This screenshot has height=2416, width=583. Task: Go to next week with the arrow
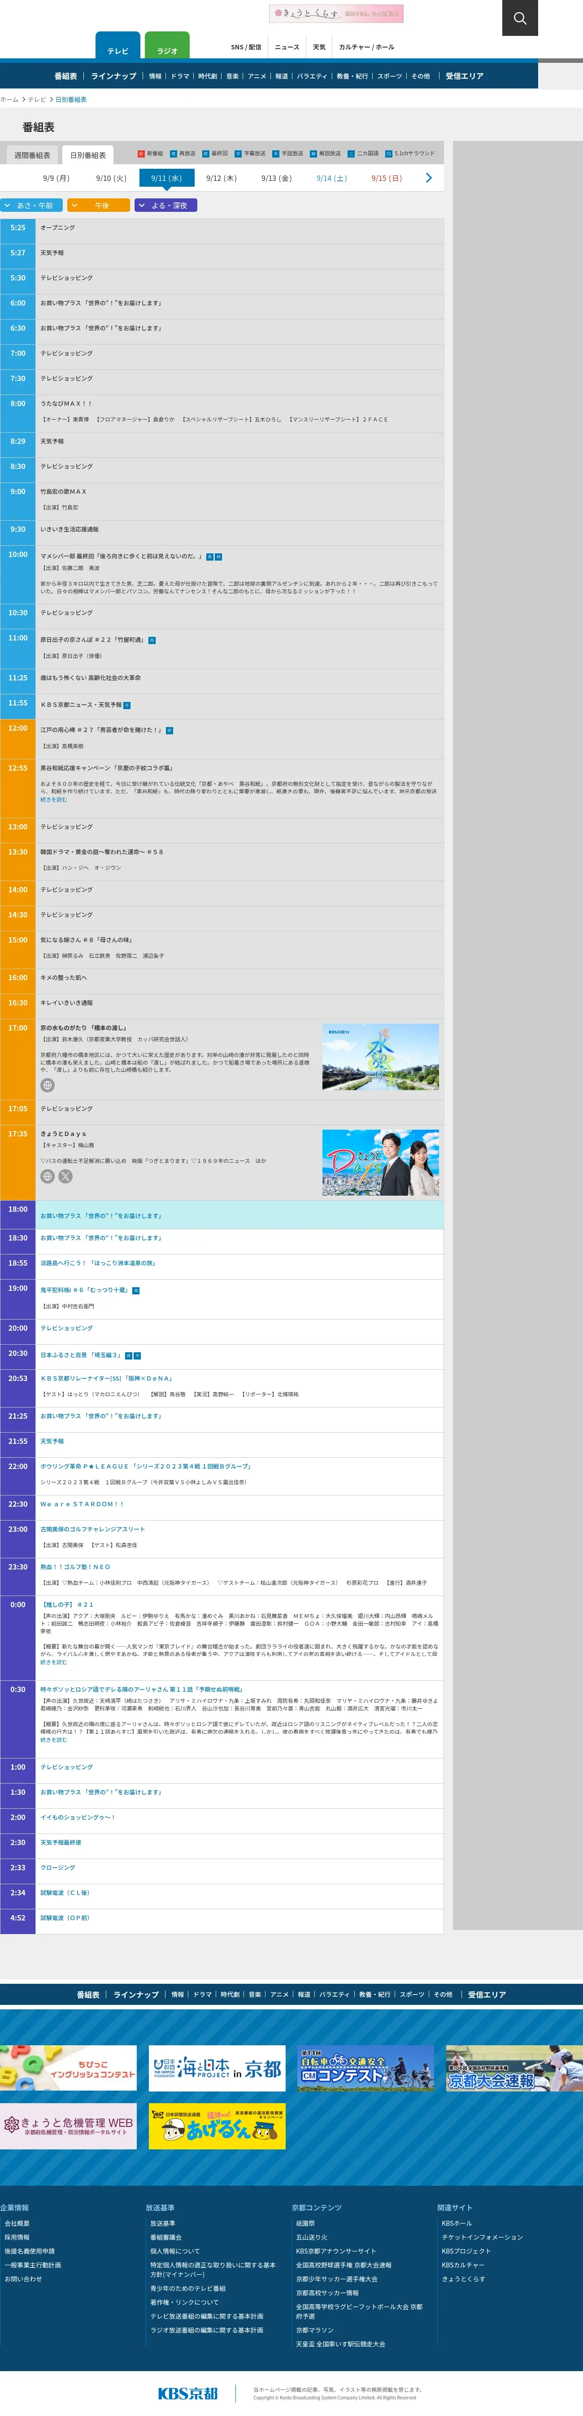(428, 177)
